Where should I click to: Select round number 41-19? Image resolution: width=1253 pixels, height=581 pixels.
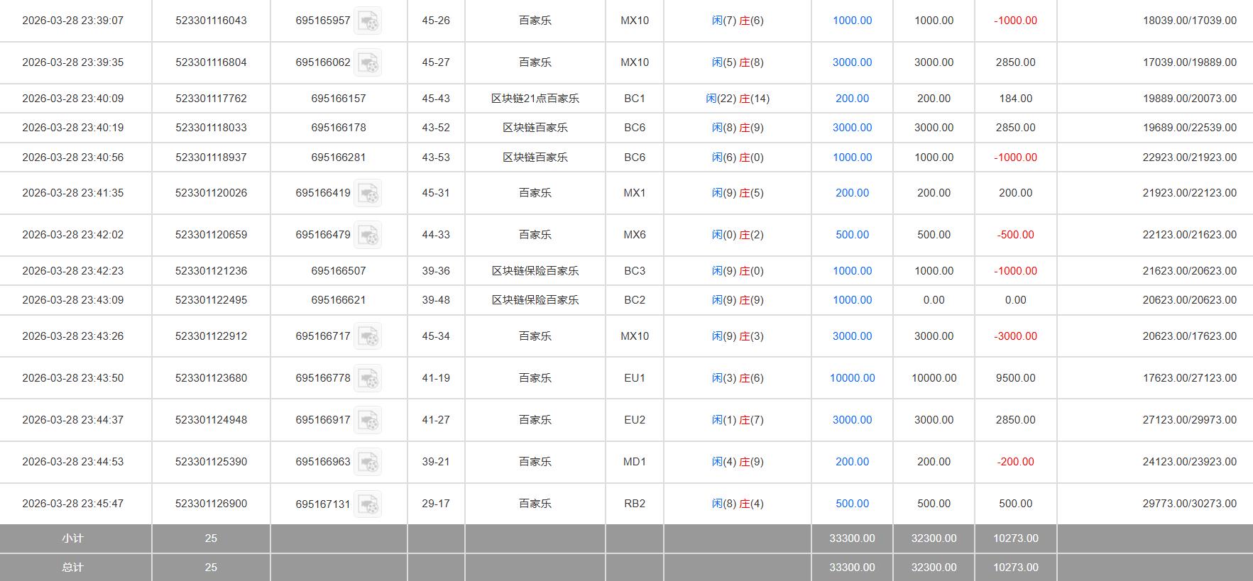tap(436, 378)
